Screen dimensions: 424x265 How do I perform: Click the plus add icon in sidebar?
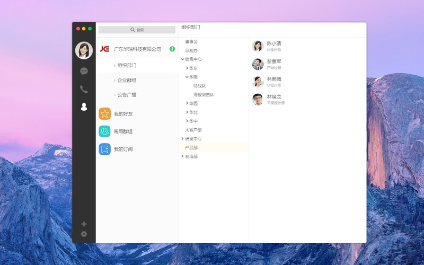84,224
